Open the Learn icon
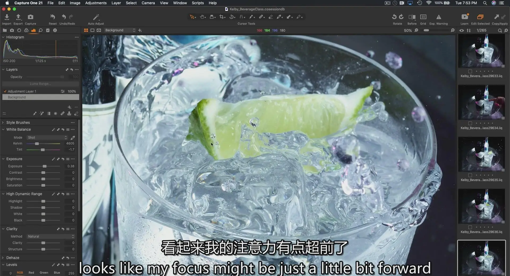Screen dimensions: 510x276 [465, 17]
